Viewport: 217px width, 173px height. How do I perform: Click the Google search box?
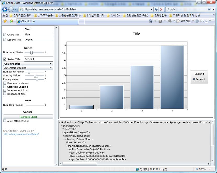pyautogui.click(x=186, y=9)
